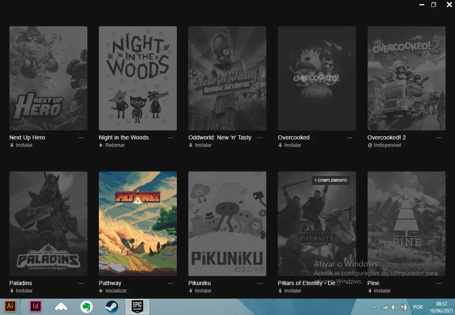Open Overcooked cover art

pyautogui.click(x=317, y=78)
